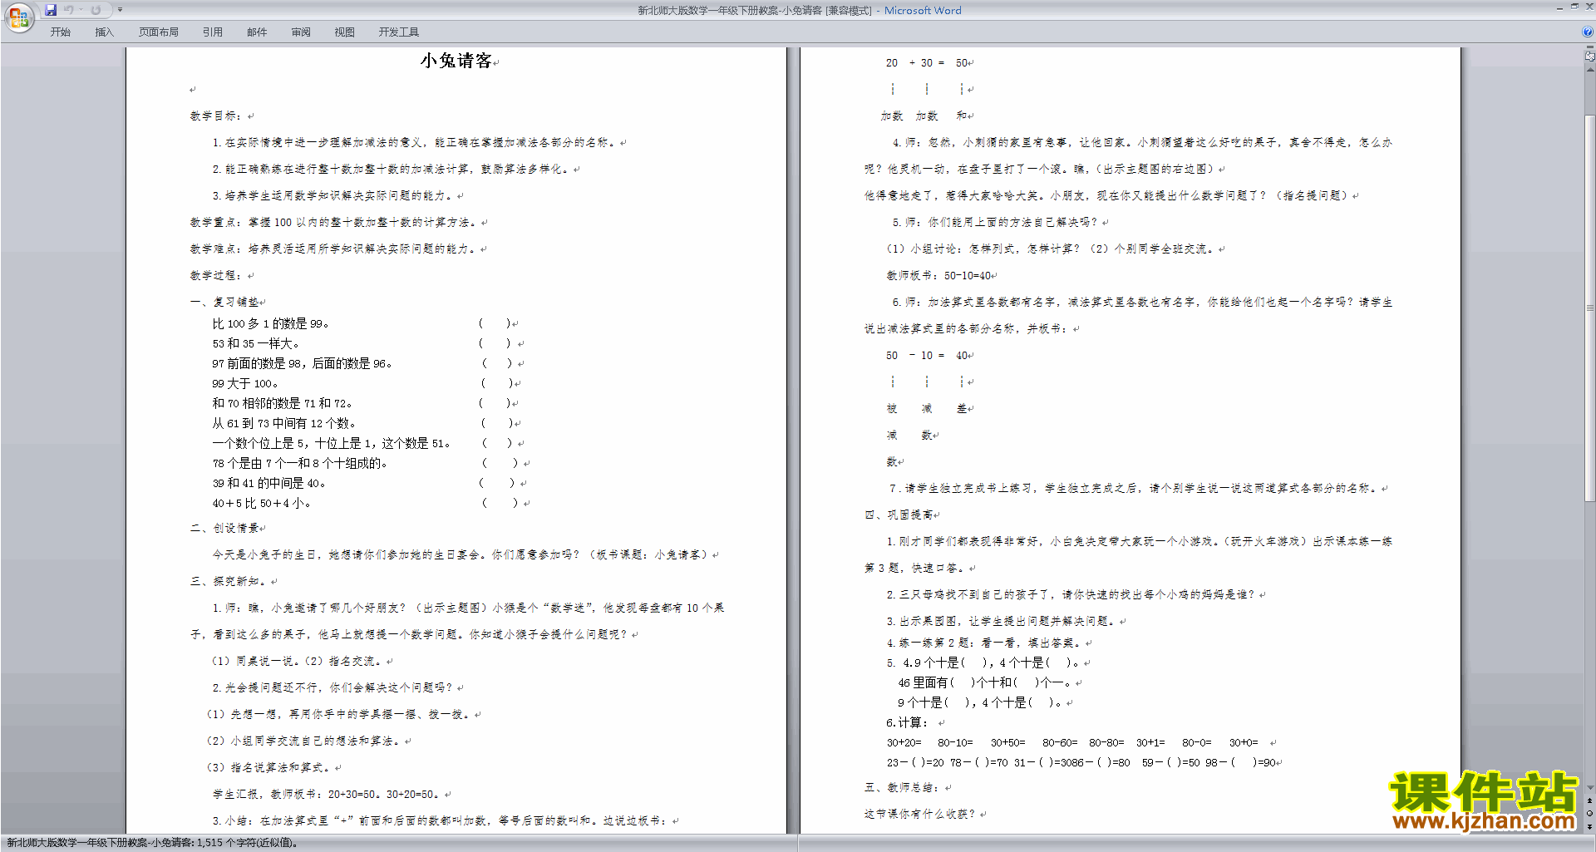Image resolution: width=1596 pixels, height=852 pixels.
Task: Click the 6.计算 line
Action: pyautogui.click(x=907, y=722)
